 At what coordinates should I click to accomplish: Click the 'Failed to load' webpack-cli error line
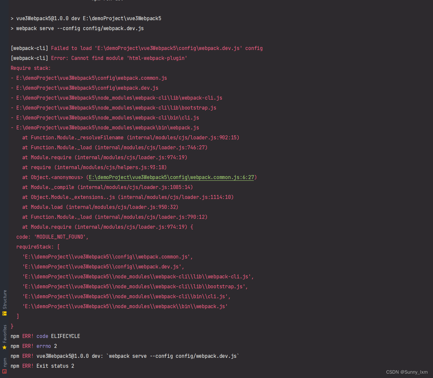[136, 48]
